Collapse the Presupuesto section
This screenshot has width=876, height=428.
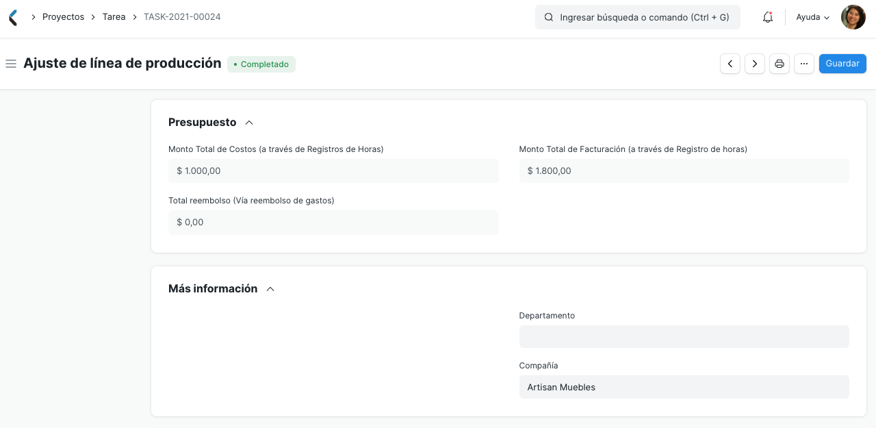pyautogui.click(x=249, y=123)
